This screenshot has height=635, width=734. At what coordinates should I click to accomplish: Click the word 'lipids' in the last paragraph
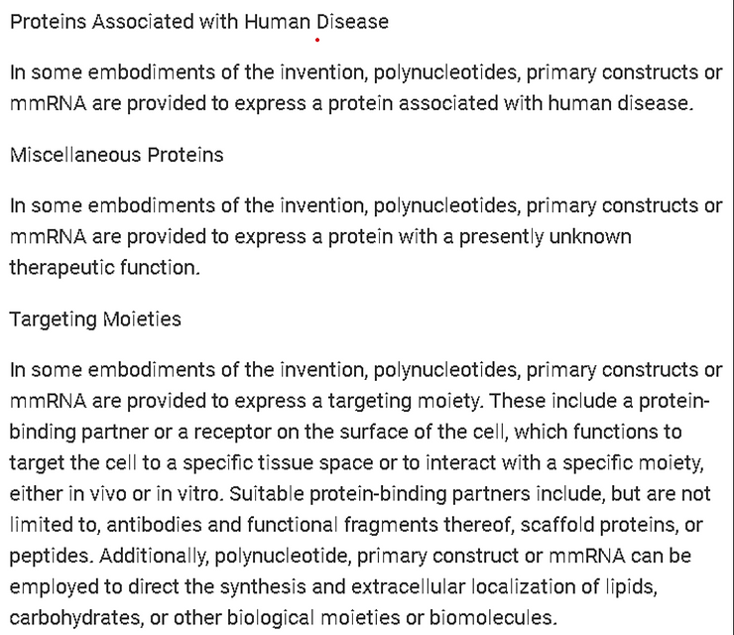coord(631,585)
